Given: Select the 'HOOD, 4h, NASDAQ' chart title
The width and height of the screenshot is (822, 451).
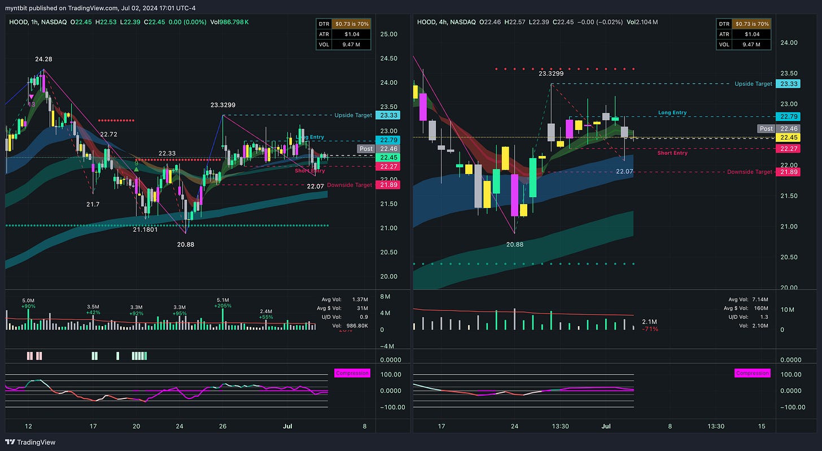Looking at the screenshot, I should pos(447,21).
